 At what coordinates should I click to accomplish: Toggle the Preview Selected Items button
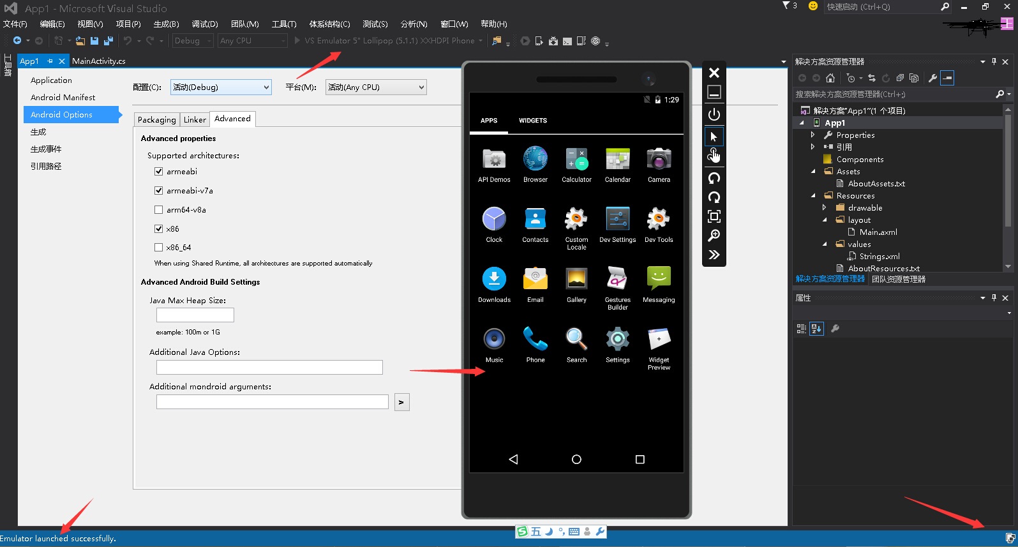click(947, 78)
